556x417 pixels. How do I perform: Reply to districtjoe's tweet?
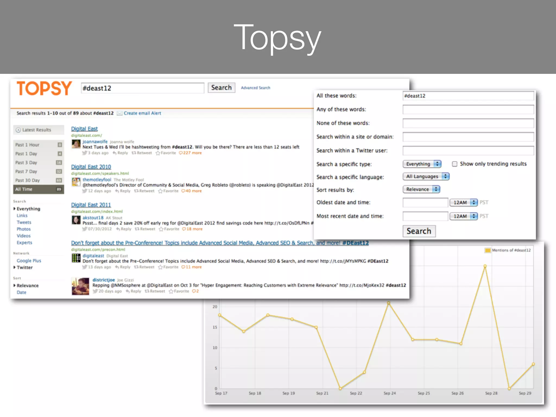[133, 291]
